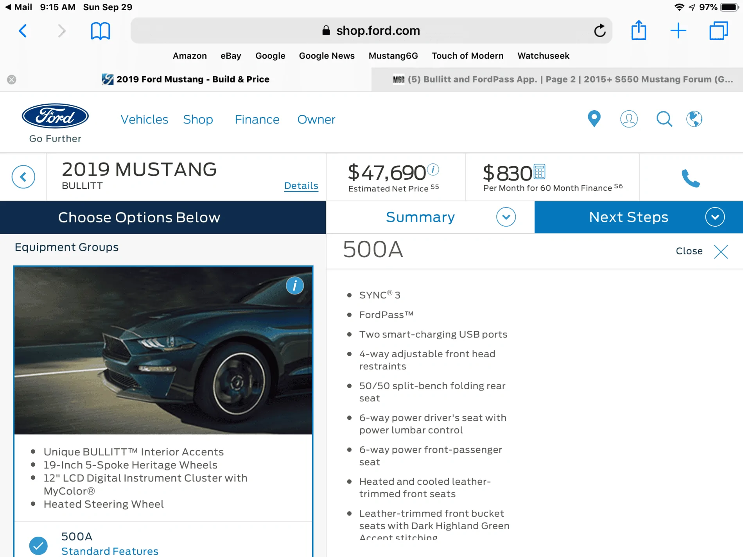Open the Mustang6G bookmark

tap(393, 56)
